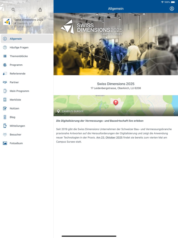The height and width of the screenshot is (238, 178).
Task: Tap the CAMPUS SURSEE location label
Action: point(73,111)
